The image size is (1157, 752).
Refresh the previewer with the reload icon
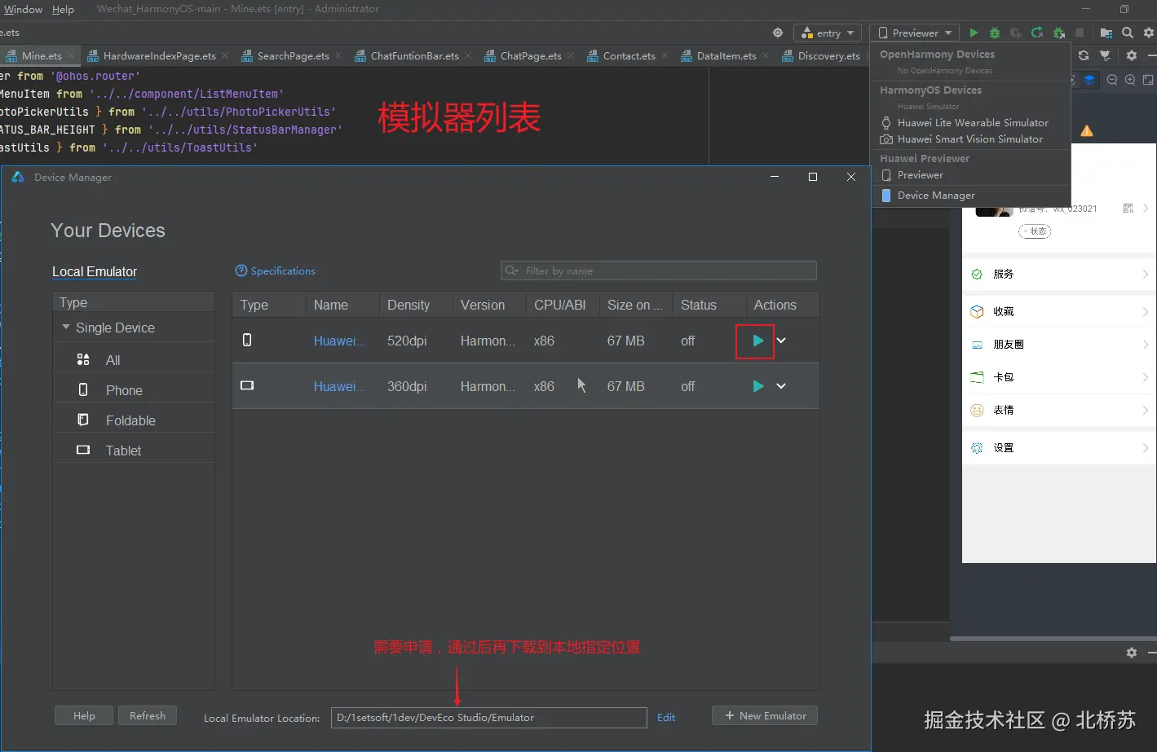[x=1084, y=55]
